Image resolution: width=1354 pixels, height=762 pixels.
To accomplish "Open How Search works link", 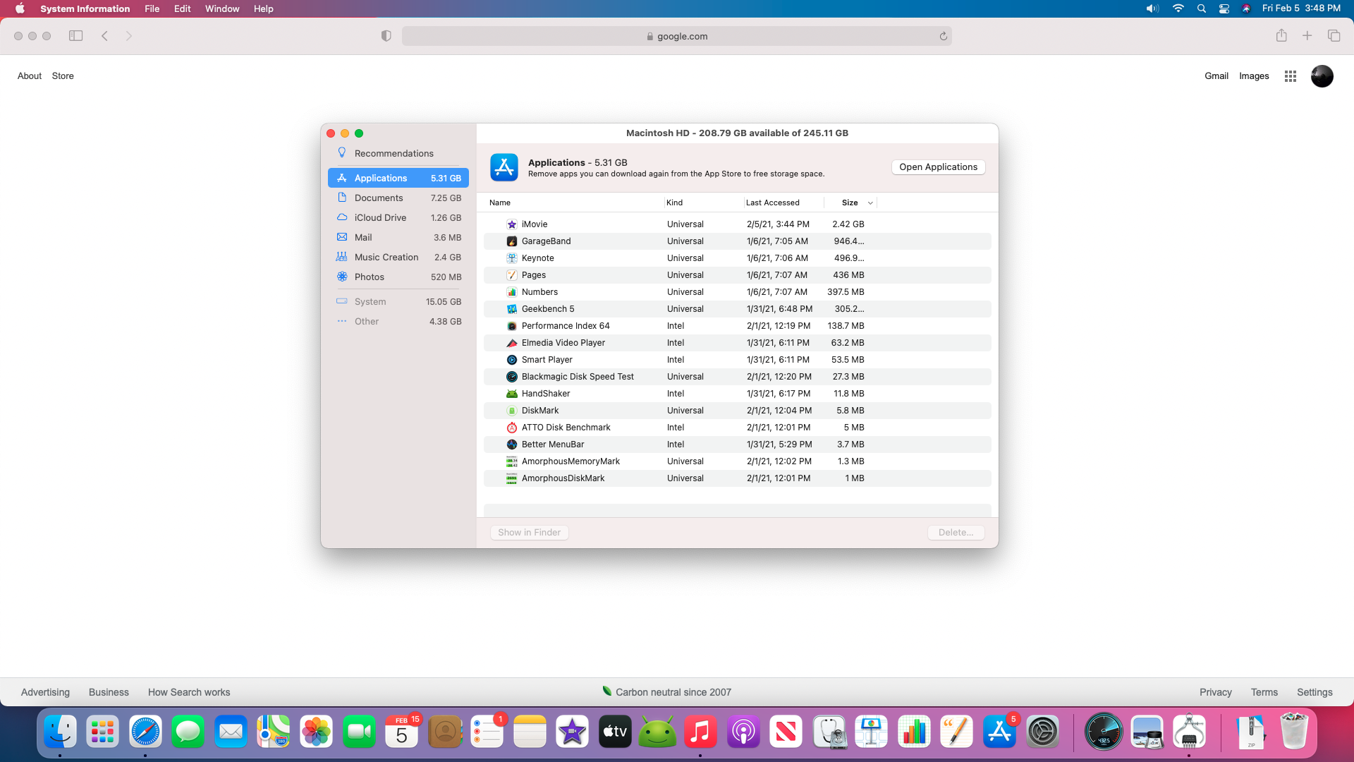I will [x=189, y=692].
